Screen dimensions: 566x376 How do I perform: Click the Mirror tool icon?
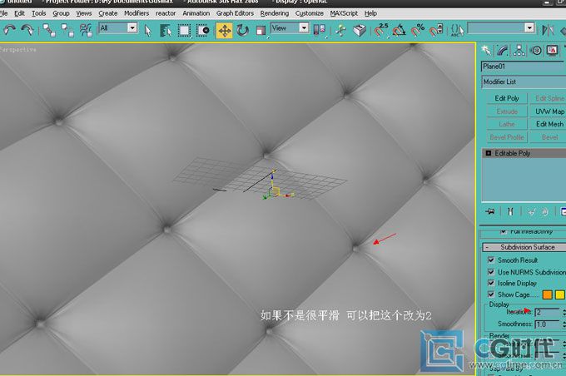[x=548, y=30]
